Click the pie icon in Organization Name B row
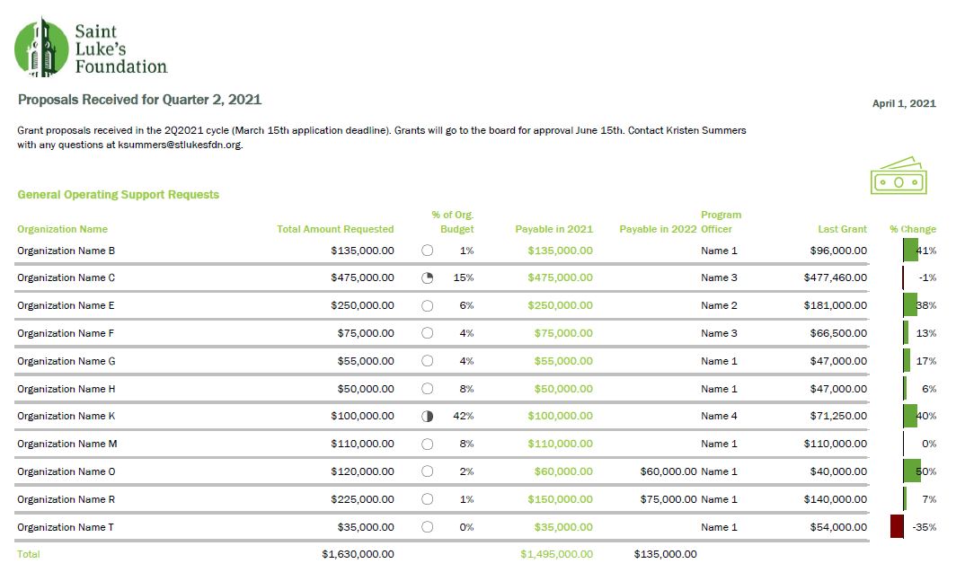This screenshot has width=965, height=581. point(427,251)
